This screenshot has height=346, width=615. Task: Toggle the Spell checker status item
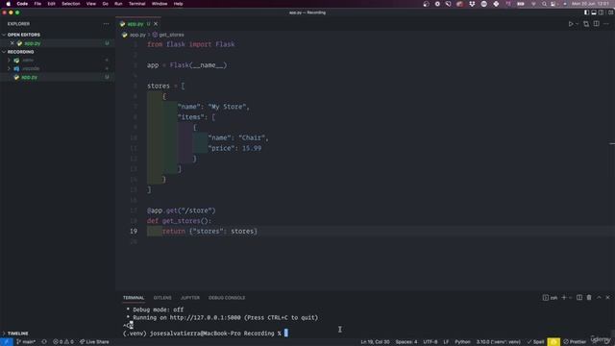point(535,342)
